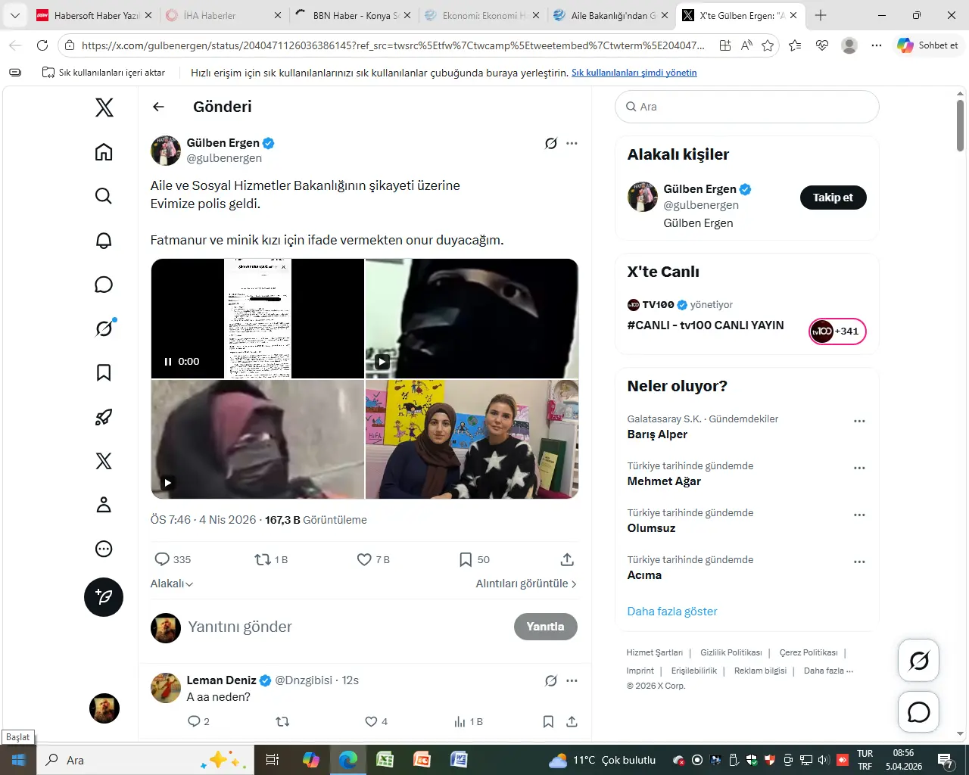The image size is (969, 775).
Task: Open the Profile icon in sidebar
Action: 104,505
